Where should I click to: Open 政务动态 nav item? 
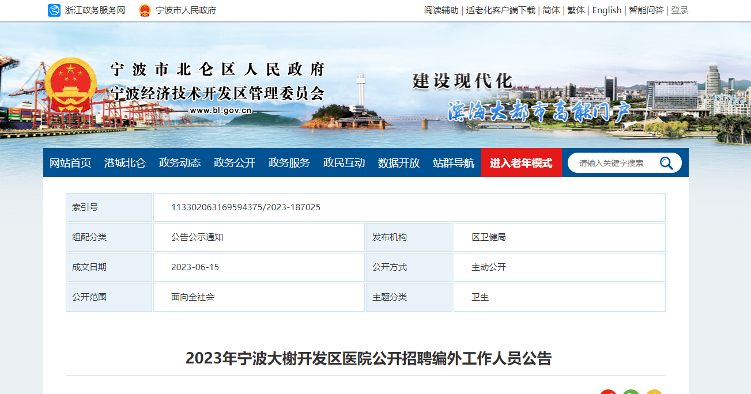180,163
